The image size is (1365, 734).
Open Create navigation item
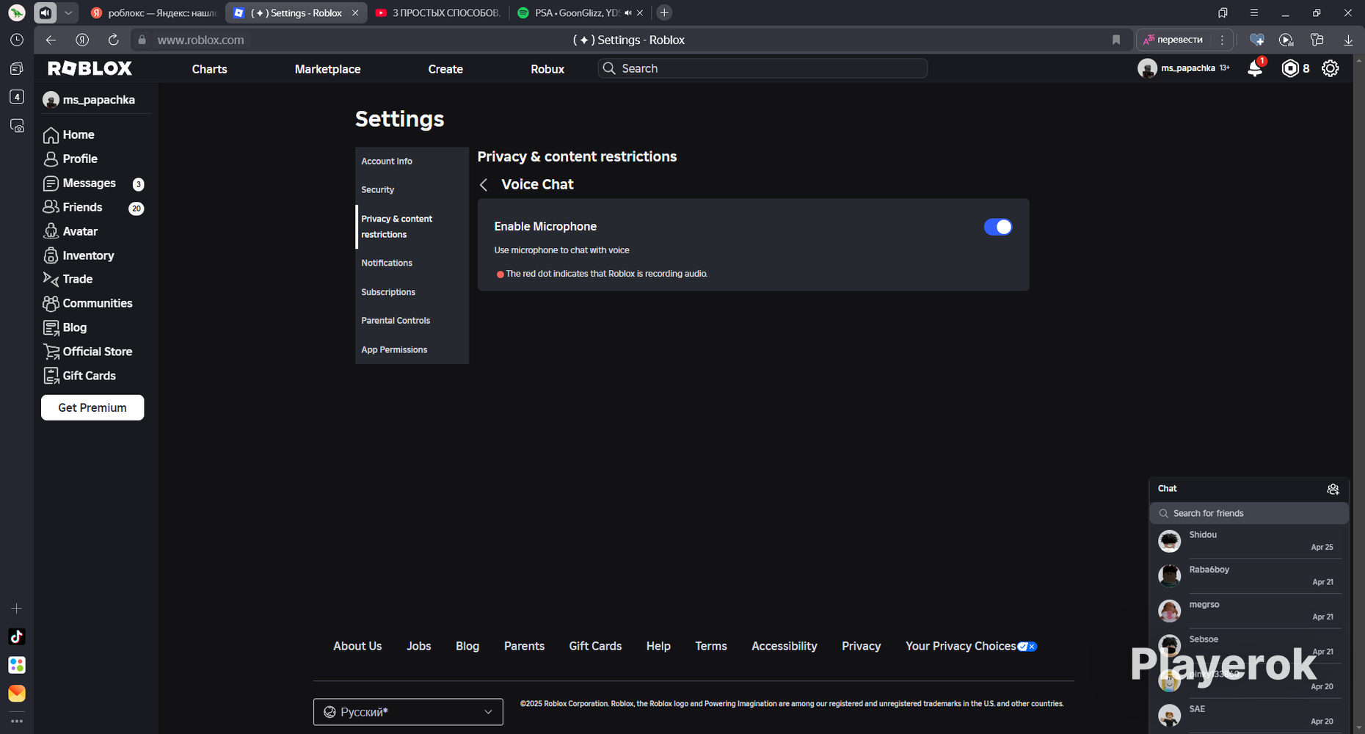tap(445, 69)
